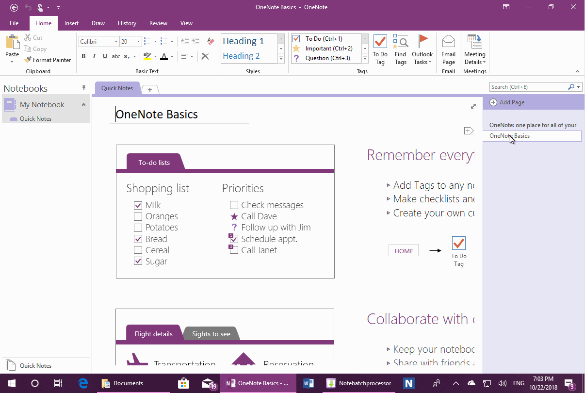Open the font size dropdown
Viewport: 585px width, 393px height.
138,41
